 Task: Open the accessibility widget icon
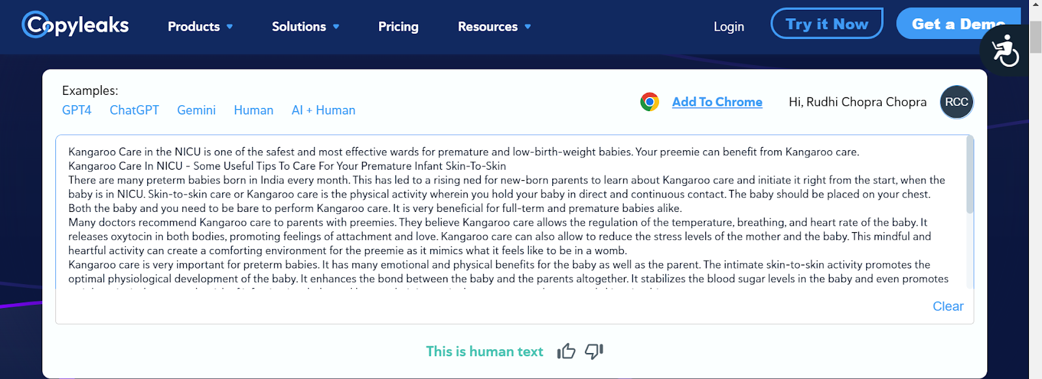pos(1006,51)
